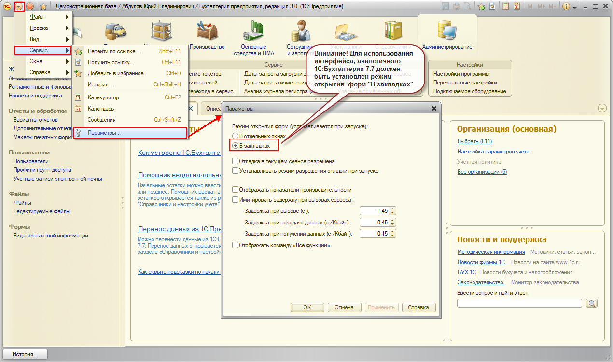Enable 'Отладка в текущем сеансе разрешена' checkbox
This screenshot has width=613, height=362.
coord(235,161)
